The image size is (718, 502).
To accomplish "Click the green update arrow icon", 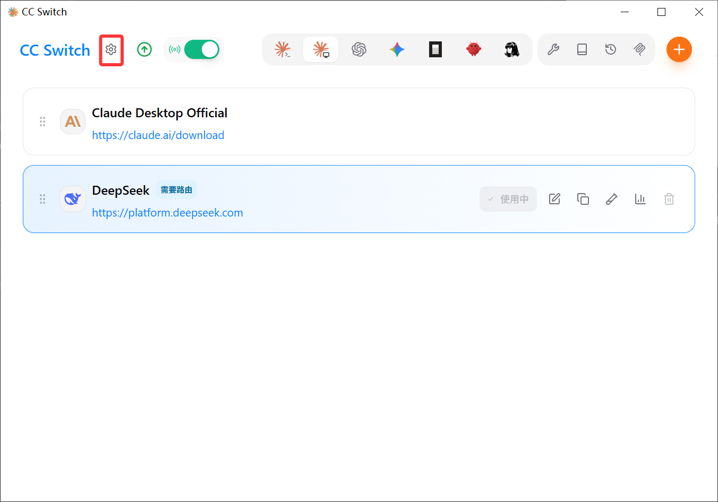I will coord(144,49).
